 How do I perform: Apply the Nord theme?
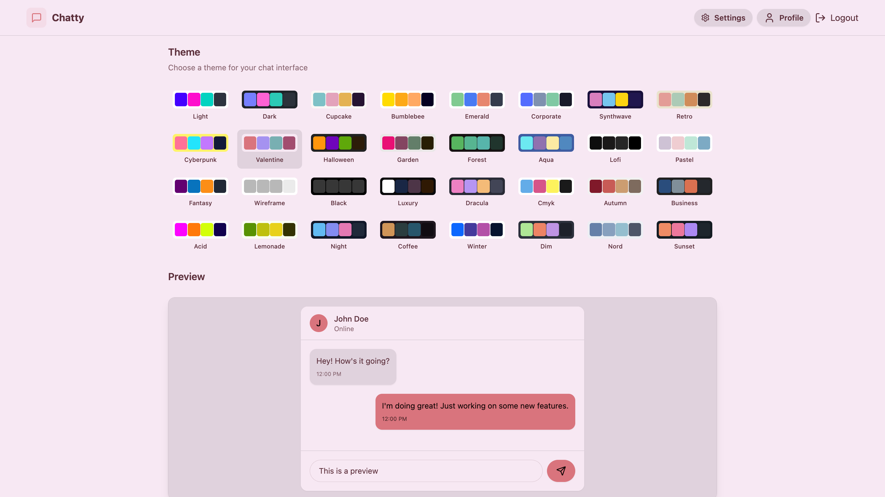point(615,235)
